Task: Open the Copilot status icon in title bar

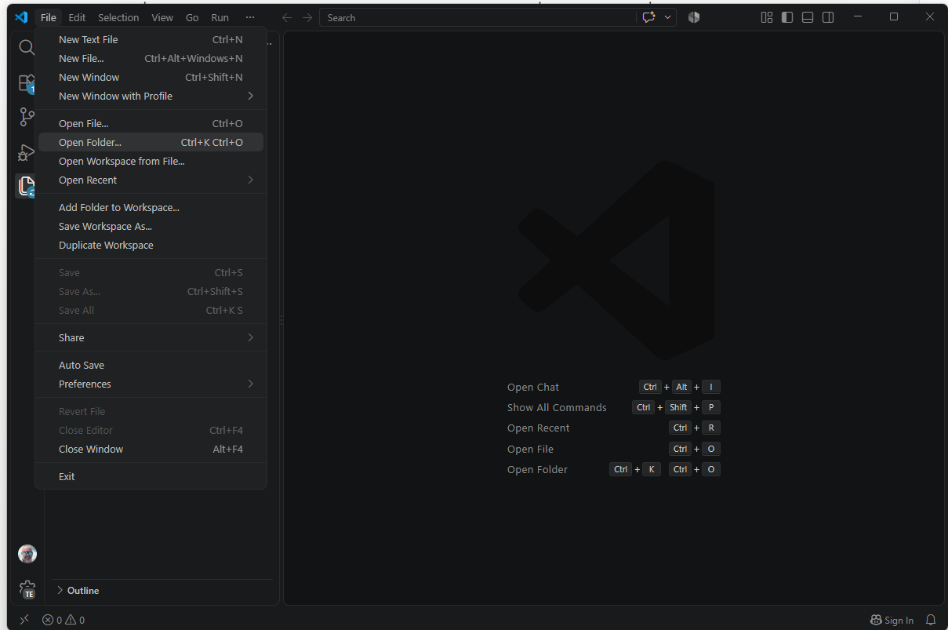Action: coord(694,17)
